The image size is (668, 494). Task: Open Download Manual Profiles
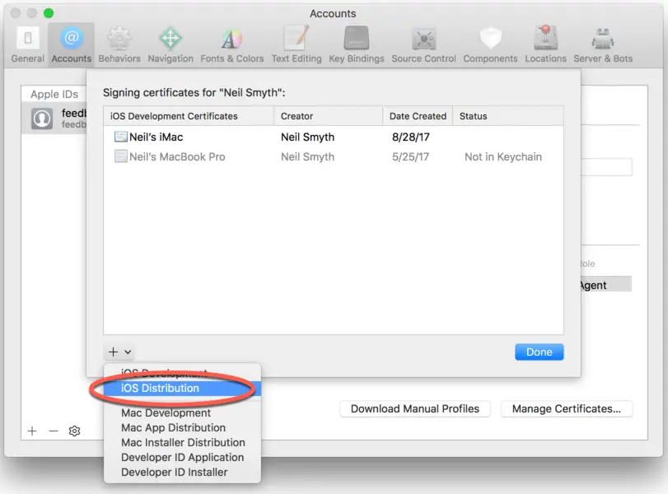pos(414,408)
